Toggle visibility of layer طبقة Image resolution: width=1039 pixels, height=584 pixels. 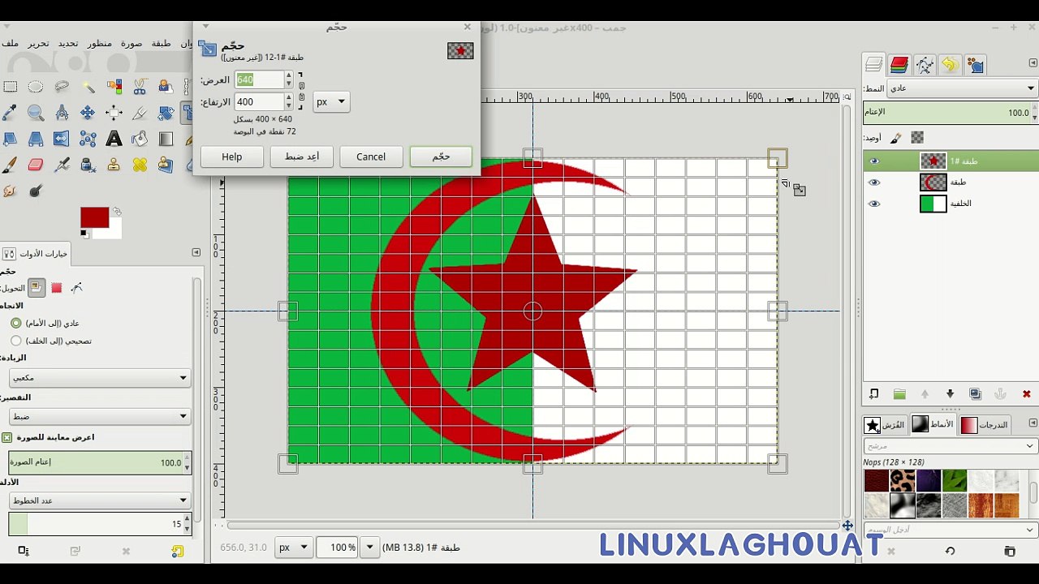click(874, 182)
